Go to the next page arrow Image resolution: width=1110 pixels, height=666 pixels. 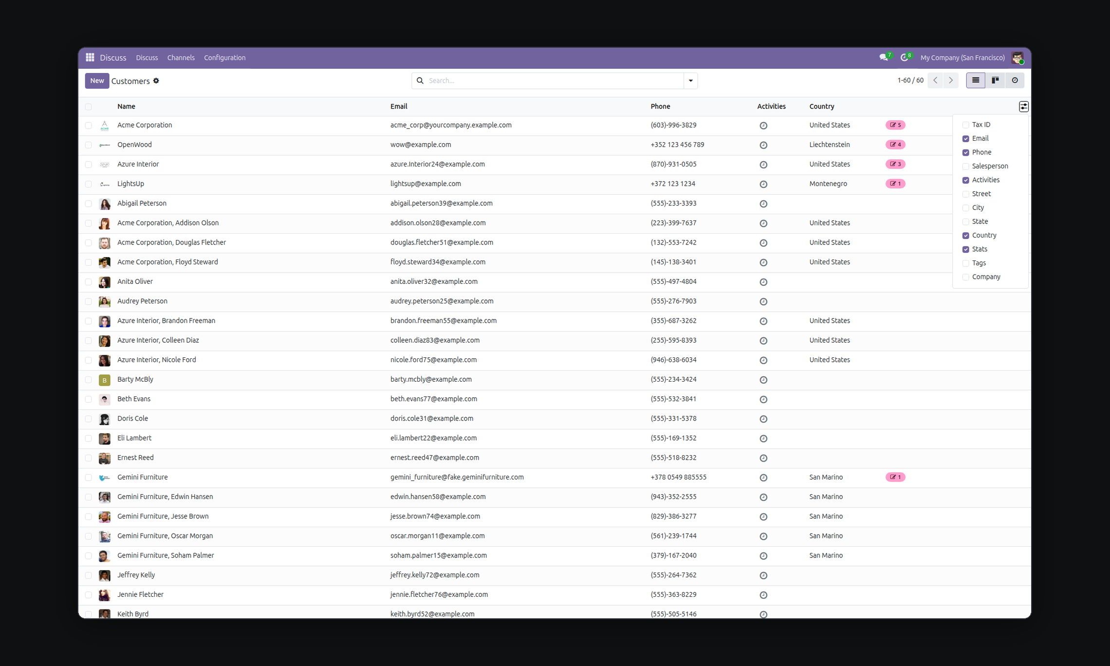[x=951, y=80]
